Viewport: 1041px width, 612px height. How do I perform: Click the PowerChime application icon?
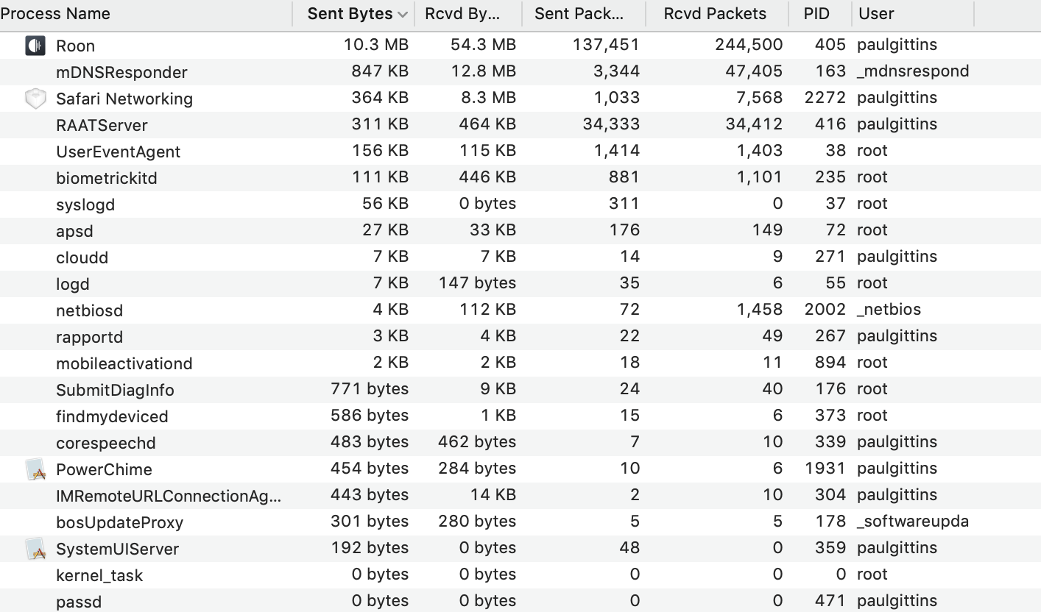35,469
